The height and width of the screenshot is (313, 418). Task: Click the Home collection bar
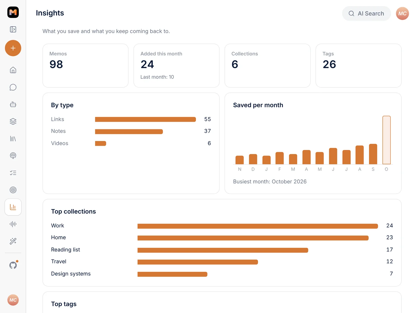(x=253, y=238)
